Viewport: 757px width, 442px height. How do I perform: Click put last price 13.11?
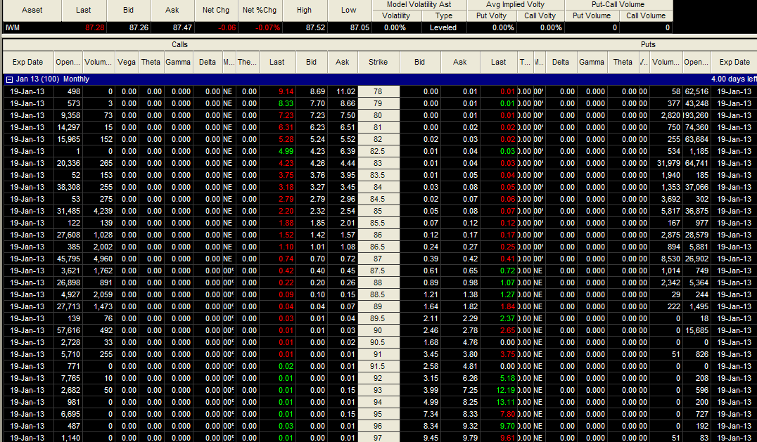pos(505,403)
